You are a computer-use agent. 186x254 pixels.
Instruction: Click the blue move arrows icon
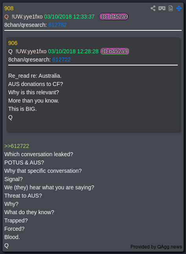(x=179, y=8)
